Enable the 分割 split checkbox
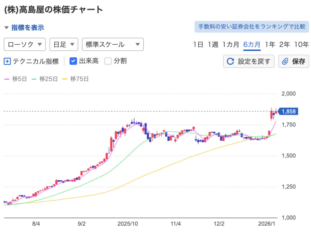 click(108, 61)
